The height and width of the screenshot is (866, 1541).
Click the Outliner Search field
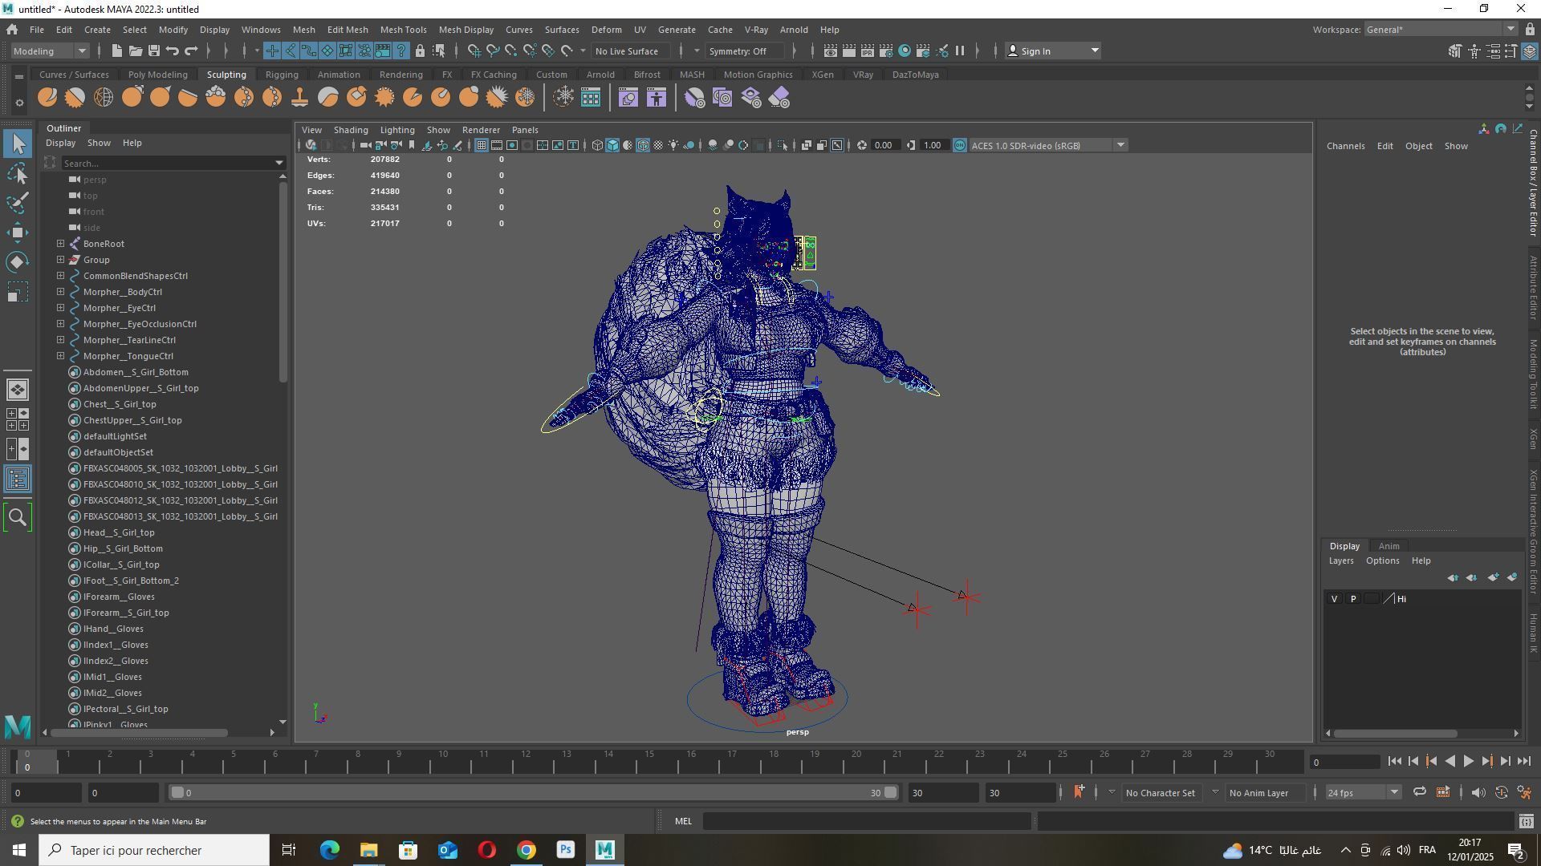[x=167, y=163]
